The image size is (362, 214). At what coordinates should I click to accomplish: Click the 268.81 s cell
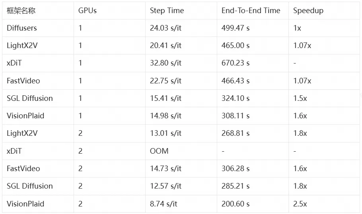click(x=235, y=133)
